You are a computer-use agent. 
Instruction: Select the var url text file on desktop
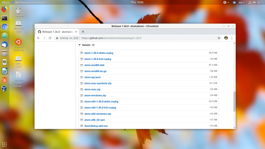(18, 80)
